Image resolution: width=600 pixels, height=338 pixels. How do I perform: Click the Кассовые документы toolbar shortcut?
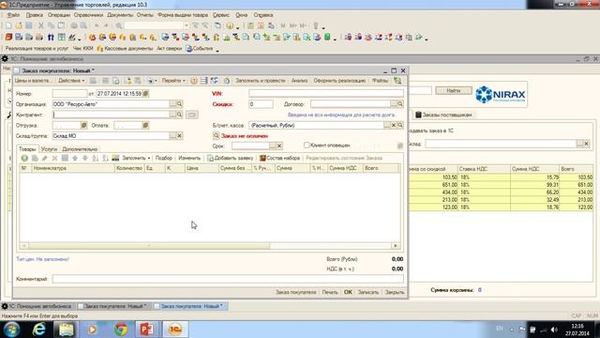(x=125, y=49)
